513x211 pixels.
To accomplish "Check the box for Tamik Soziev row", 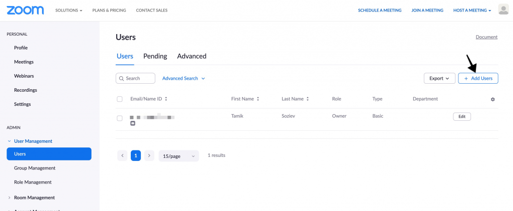I will [120, 118].
